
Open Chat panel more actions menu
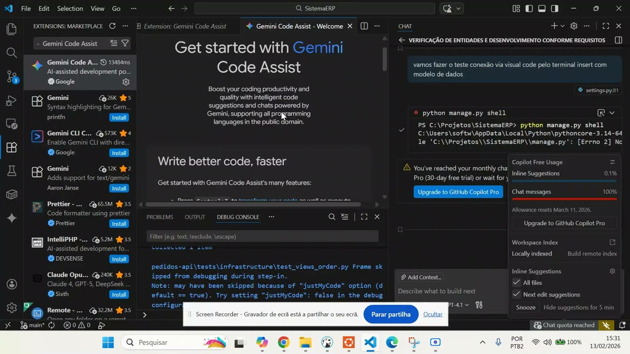coord(587,26)
